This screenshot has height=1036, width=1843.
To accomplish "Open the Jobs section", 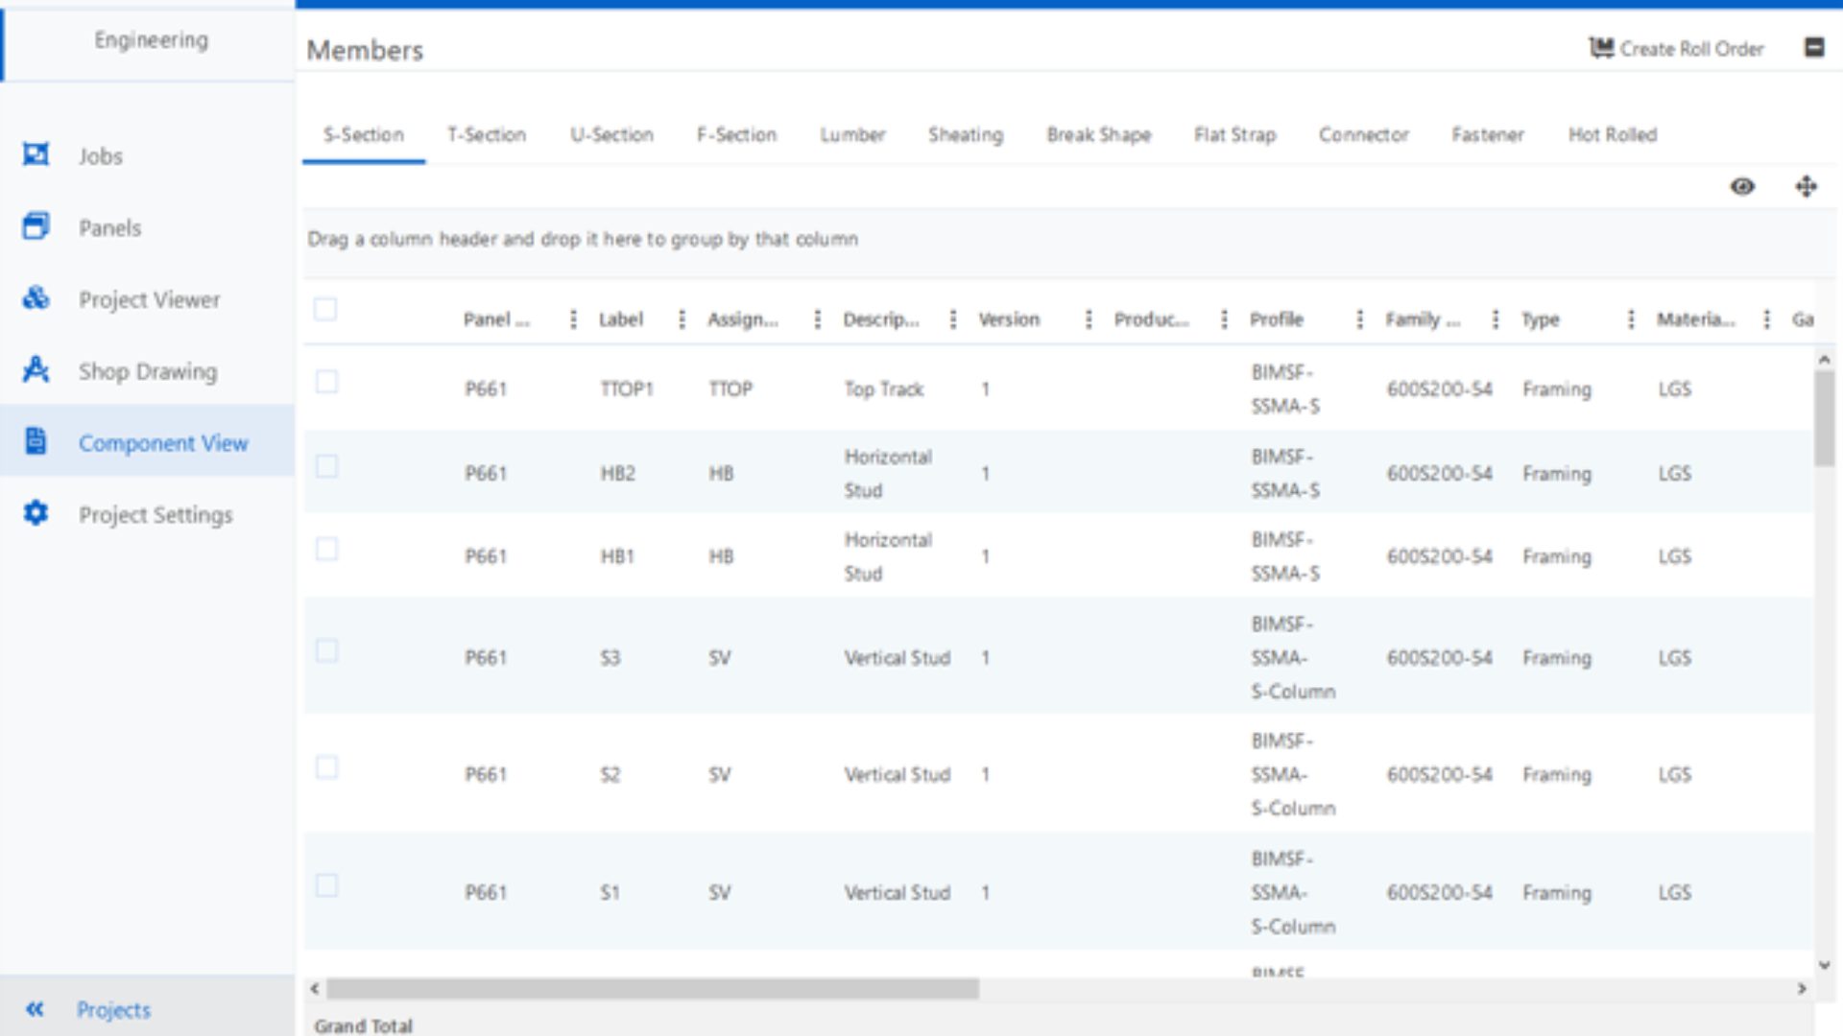I will (x=100, y=154).
